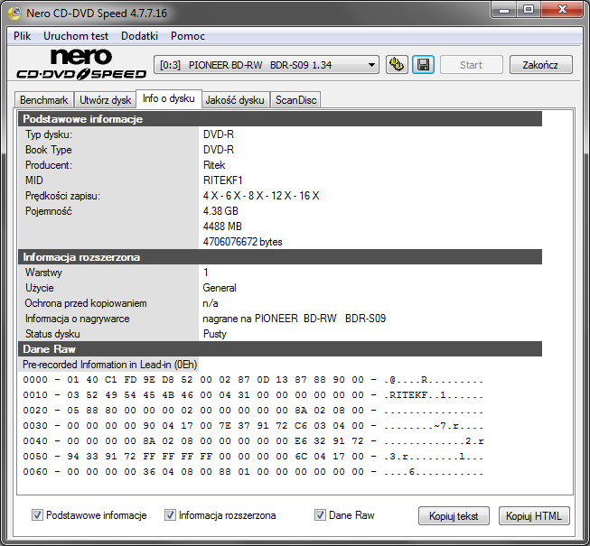Click the 4488 MB capacity value
This screenshot has width=590, height=546.
[x=222, y=227]
